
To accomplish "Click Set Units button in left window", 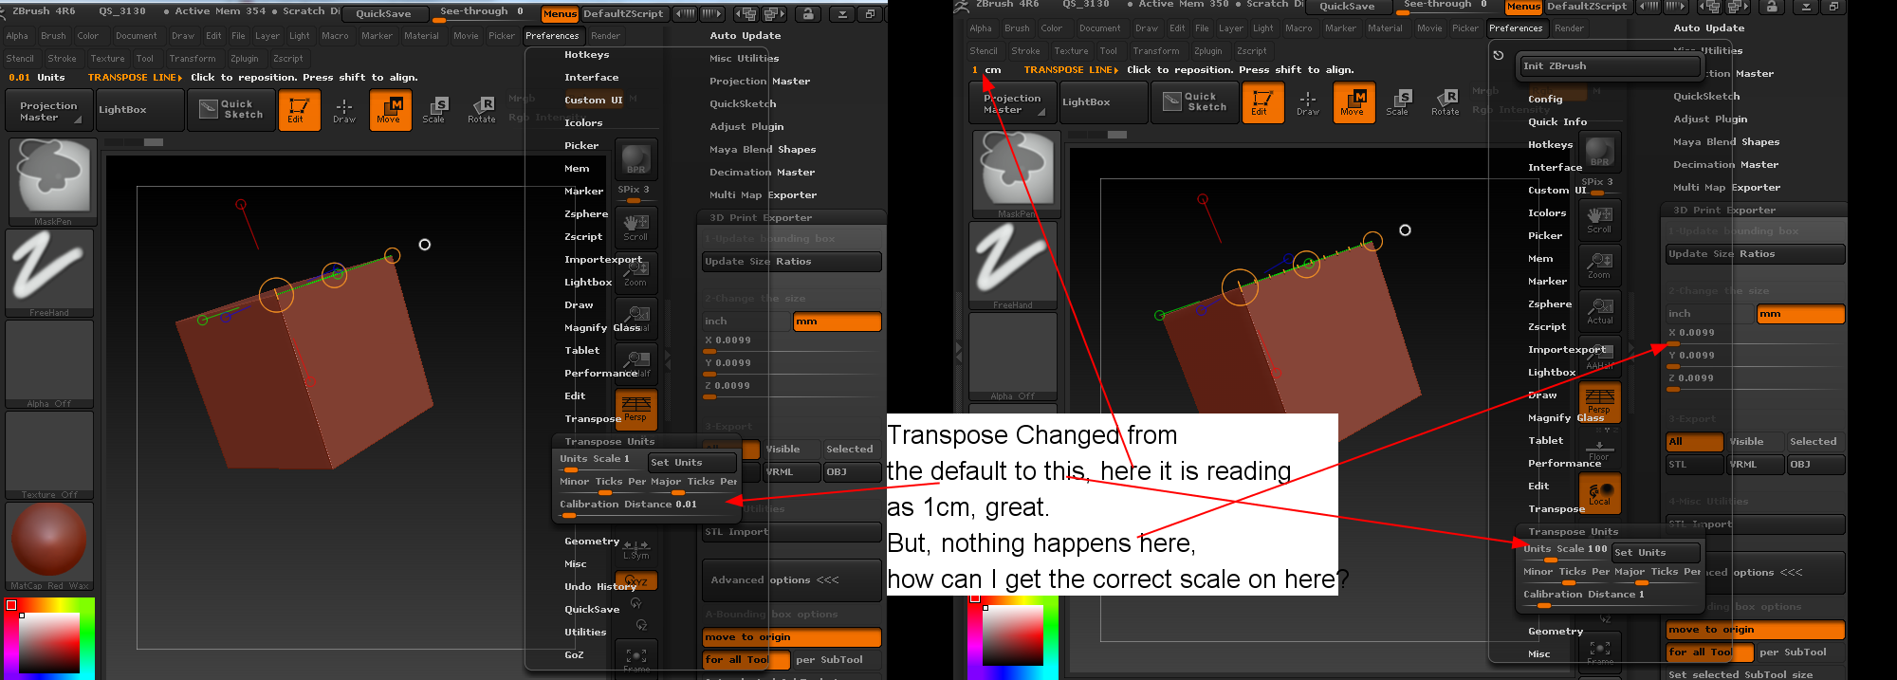I will pos(692,463).
